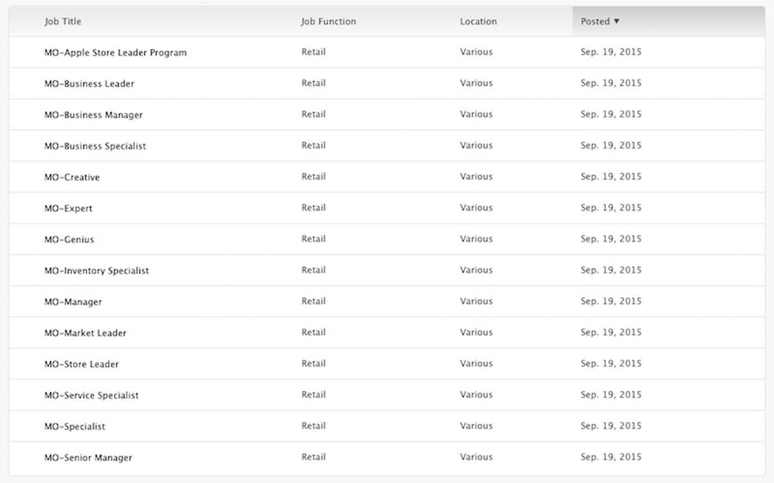Toggle sorting on the Posted column
Image resolution: width=774 pixels, height=483 pixels.
(595, 21)
